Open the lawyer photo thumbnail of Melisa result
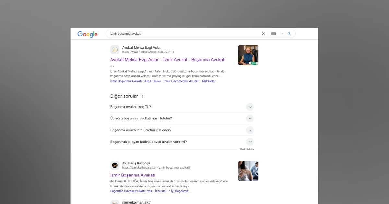Image resolution: width=389 pixels, height=204 pixels. click(248, 55)
